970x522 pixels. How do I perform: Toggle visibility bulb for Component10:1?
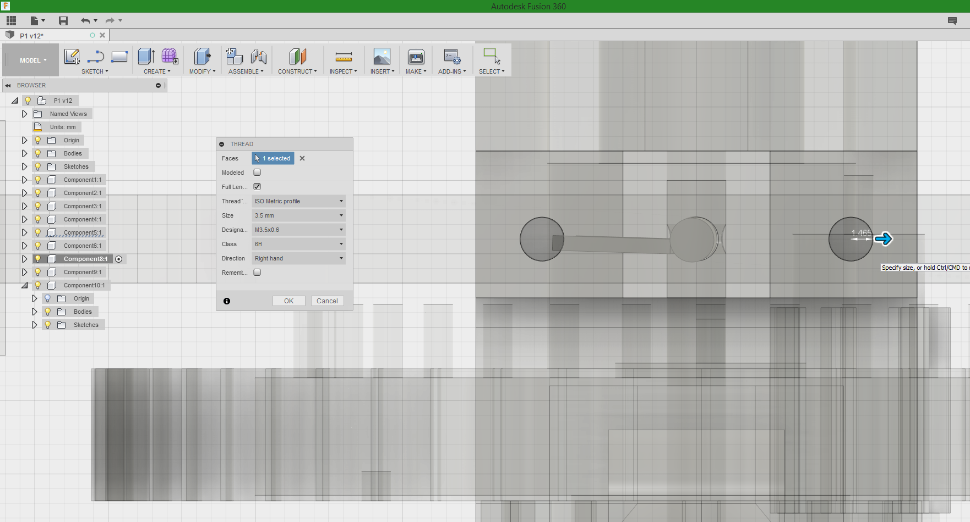(38, 285)
